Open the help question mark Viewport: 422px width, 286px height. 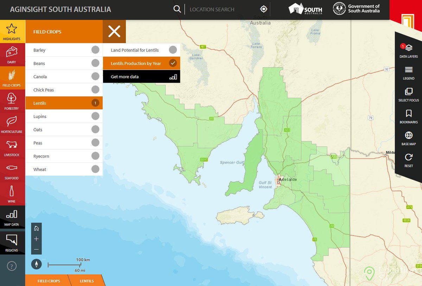(12, 266)
